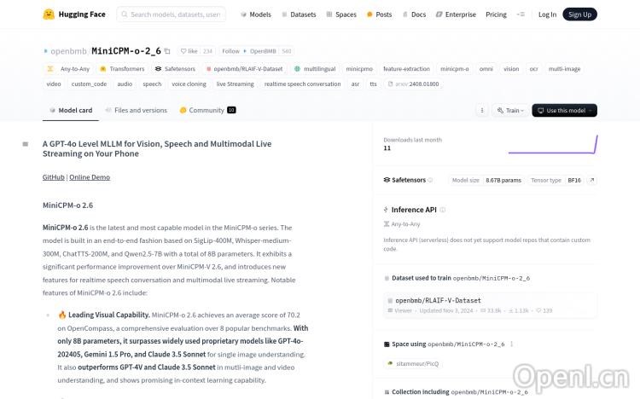Screen dimensions: 640x399
Task: Click the downloads last month chart
Action: pyautogui.click(x=552, y=145)
